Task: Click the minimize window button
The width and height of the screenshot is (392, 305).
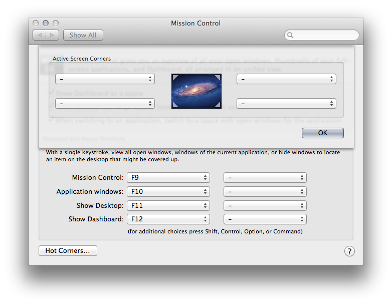Action: pos(46,23)
